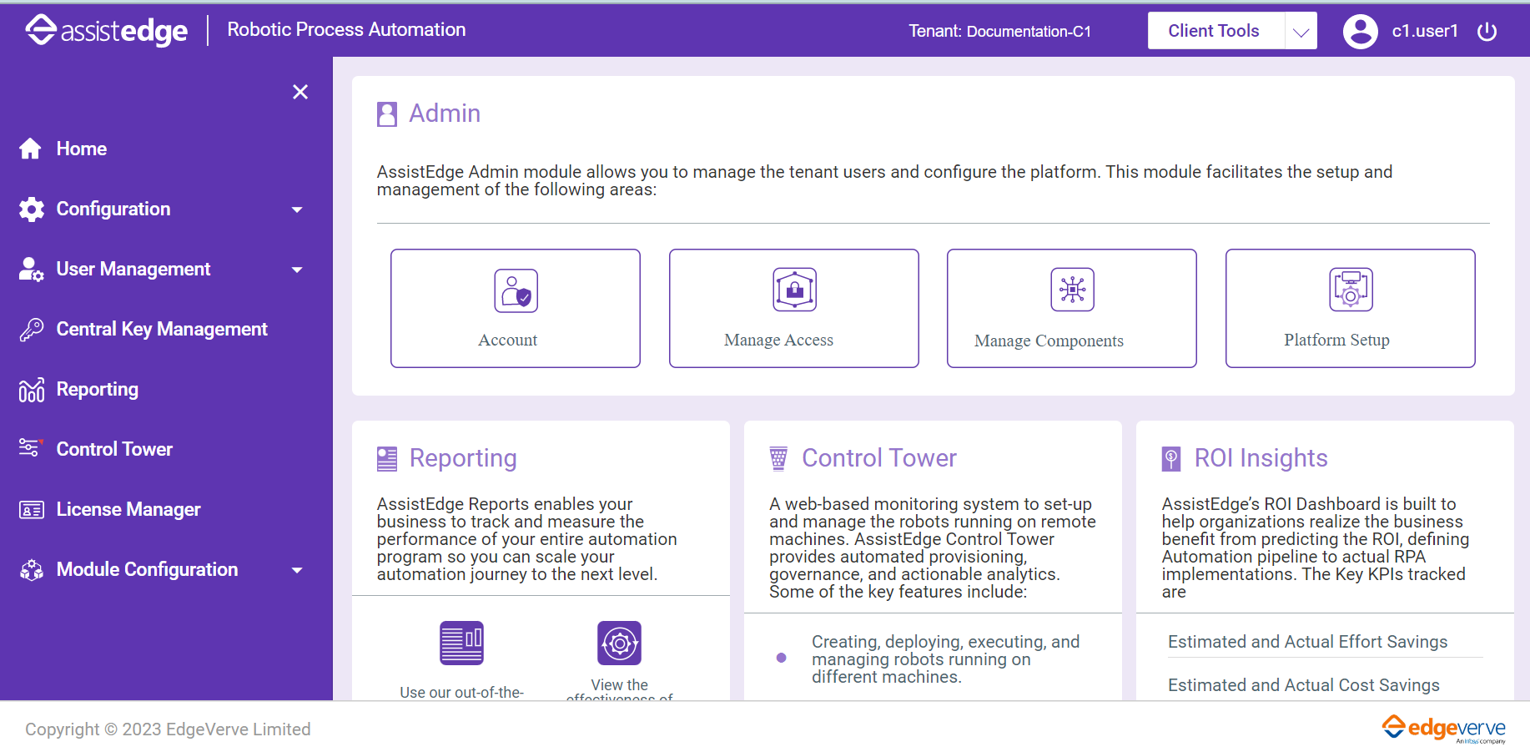Select Home in the sidebar

[x=82, y=149]
